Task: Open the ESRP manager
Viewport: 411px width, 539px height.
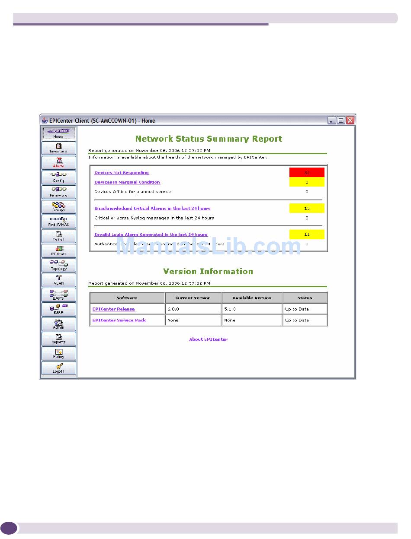Action: pos(58,310)
